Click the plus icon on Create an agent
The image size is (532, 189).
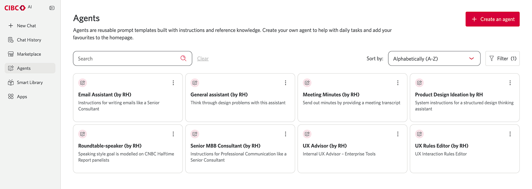474,19
